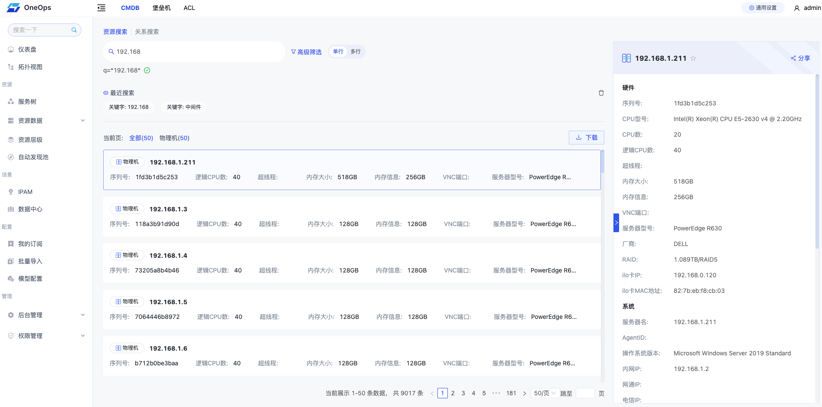Click the 跳至 page number input

point(585,393)
